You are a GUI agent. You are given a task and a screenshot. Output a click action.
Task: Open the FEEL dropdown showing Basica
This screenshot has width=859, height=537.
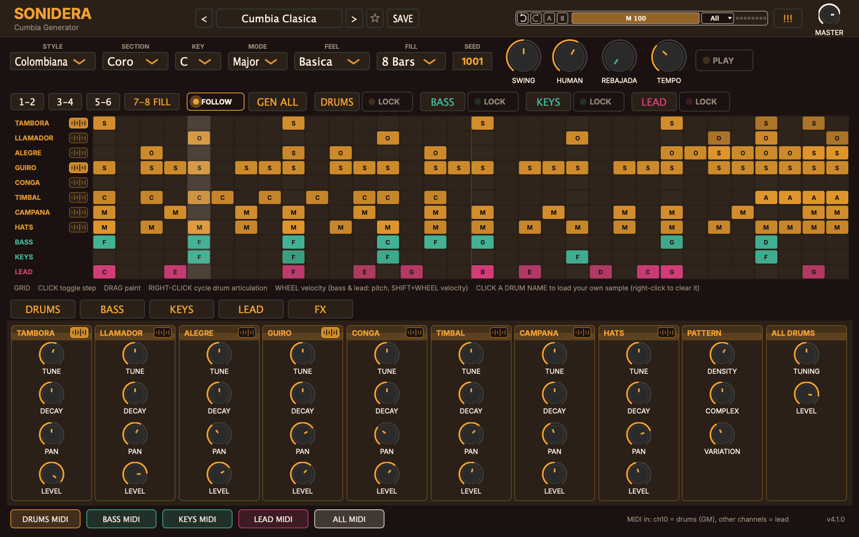(x=332, y=62)
